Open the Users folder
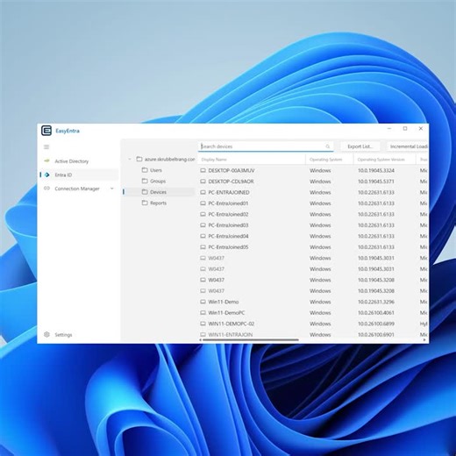 [x=156, y=170]
